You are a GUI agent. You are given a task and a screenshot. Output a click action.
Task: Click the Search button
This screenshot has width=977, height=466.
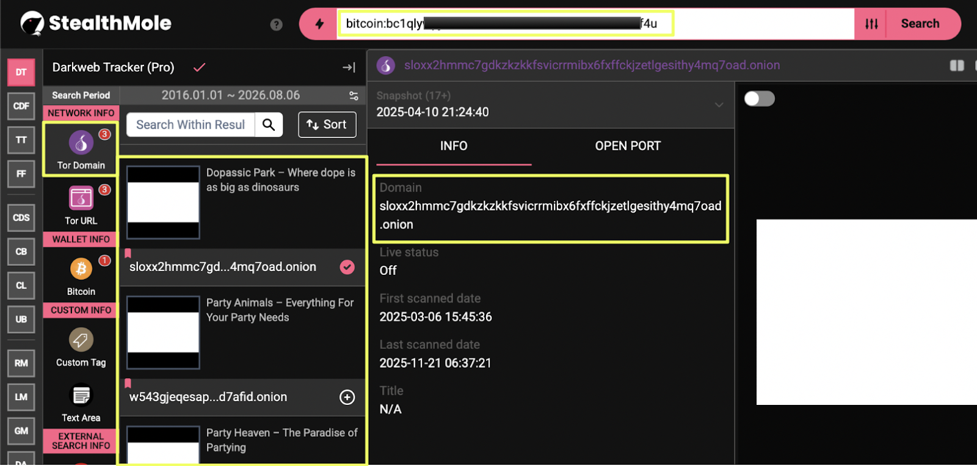[920, 24]
